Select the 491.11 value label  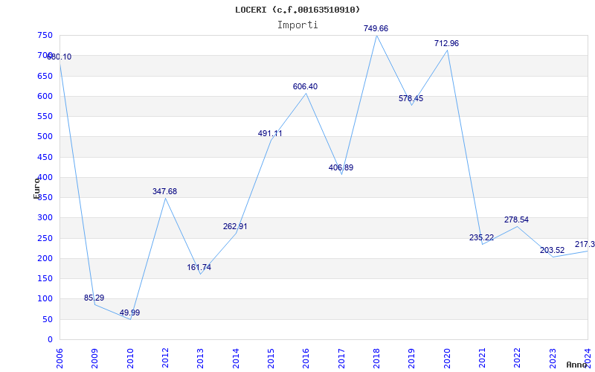270,134
